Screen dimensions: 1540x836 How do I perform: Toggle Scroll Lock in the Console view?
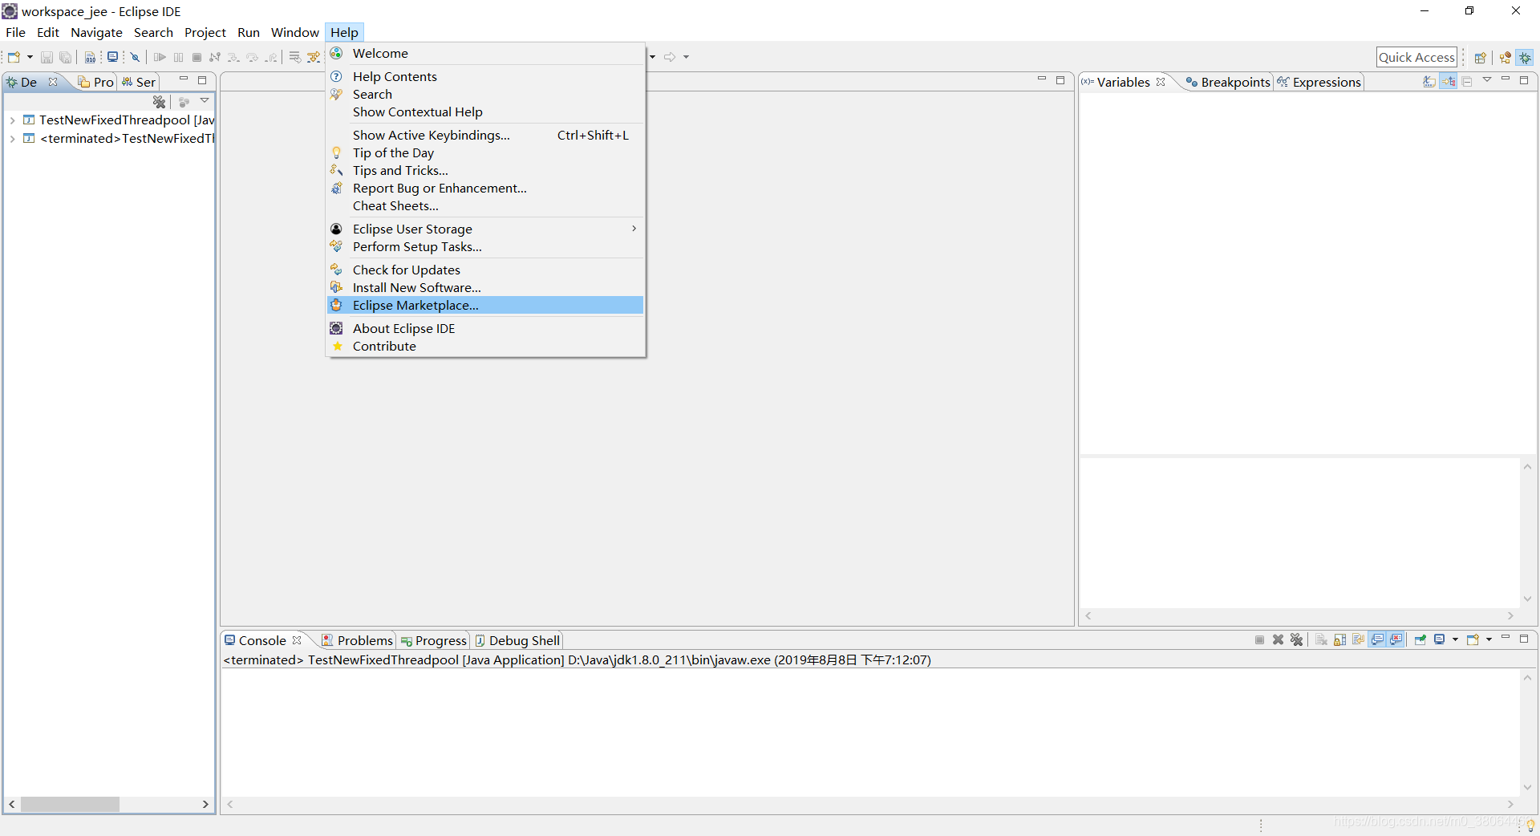[1339, 639]
